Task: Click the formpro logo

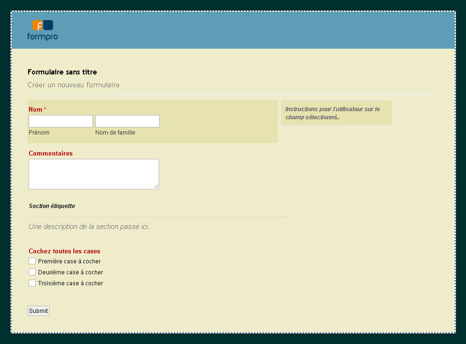Action: point(42,30)
